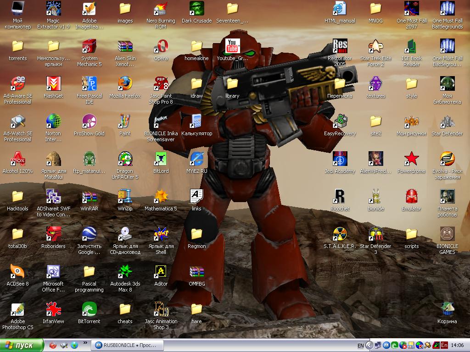Viewport: 470px width, 352px height.
Task: Open the Mathematica 5 shortcut
Action: 161,196
